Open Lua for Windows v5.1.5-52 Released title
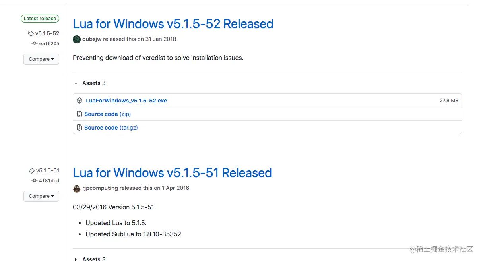The height and width of the screenshot is (261, 481). [x=173, y=24]
